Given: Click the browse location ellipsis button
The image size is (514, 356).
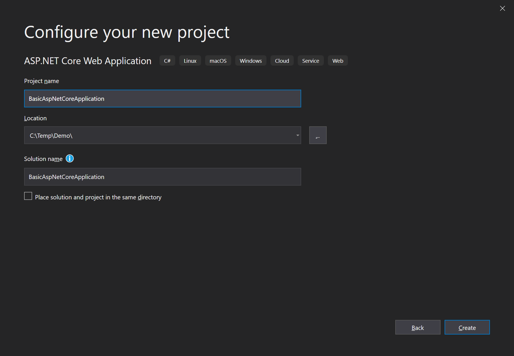Looking at the screenshot, I should click(318, 135).
